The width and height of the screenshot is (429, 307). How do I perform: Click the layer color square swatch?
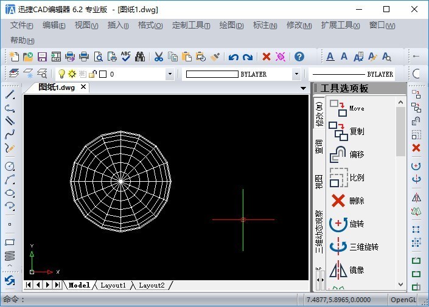pos(103,74)
